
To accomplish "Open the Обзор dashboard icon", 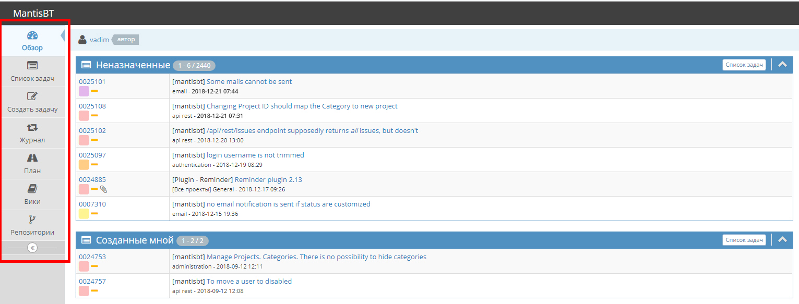I will (32, 35).
